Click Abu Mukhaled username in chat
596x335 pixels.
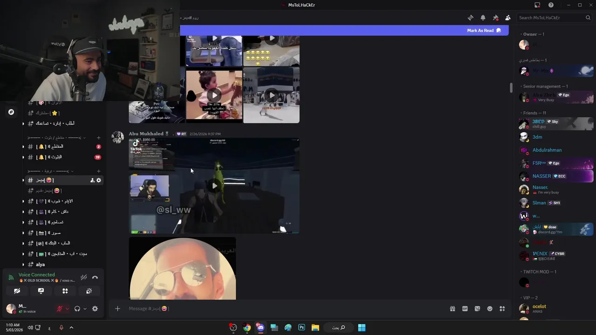[146, 134]
